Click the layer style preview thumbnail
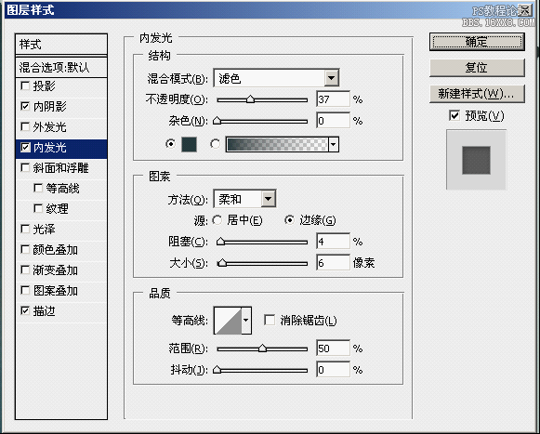This screenshot has width=540, height=434. (476, 160)
